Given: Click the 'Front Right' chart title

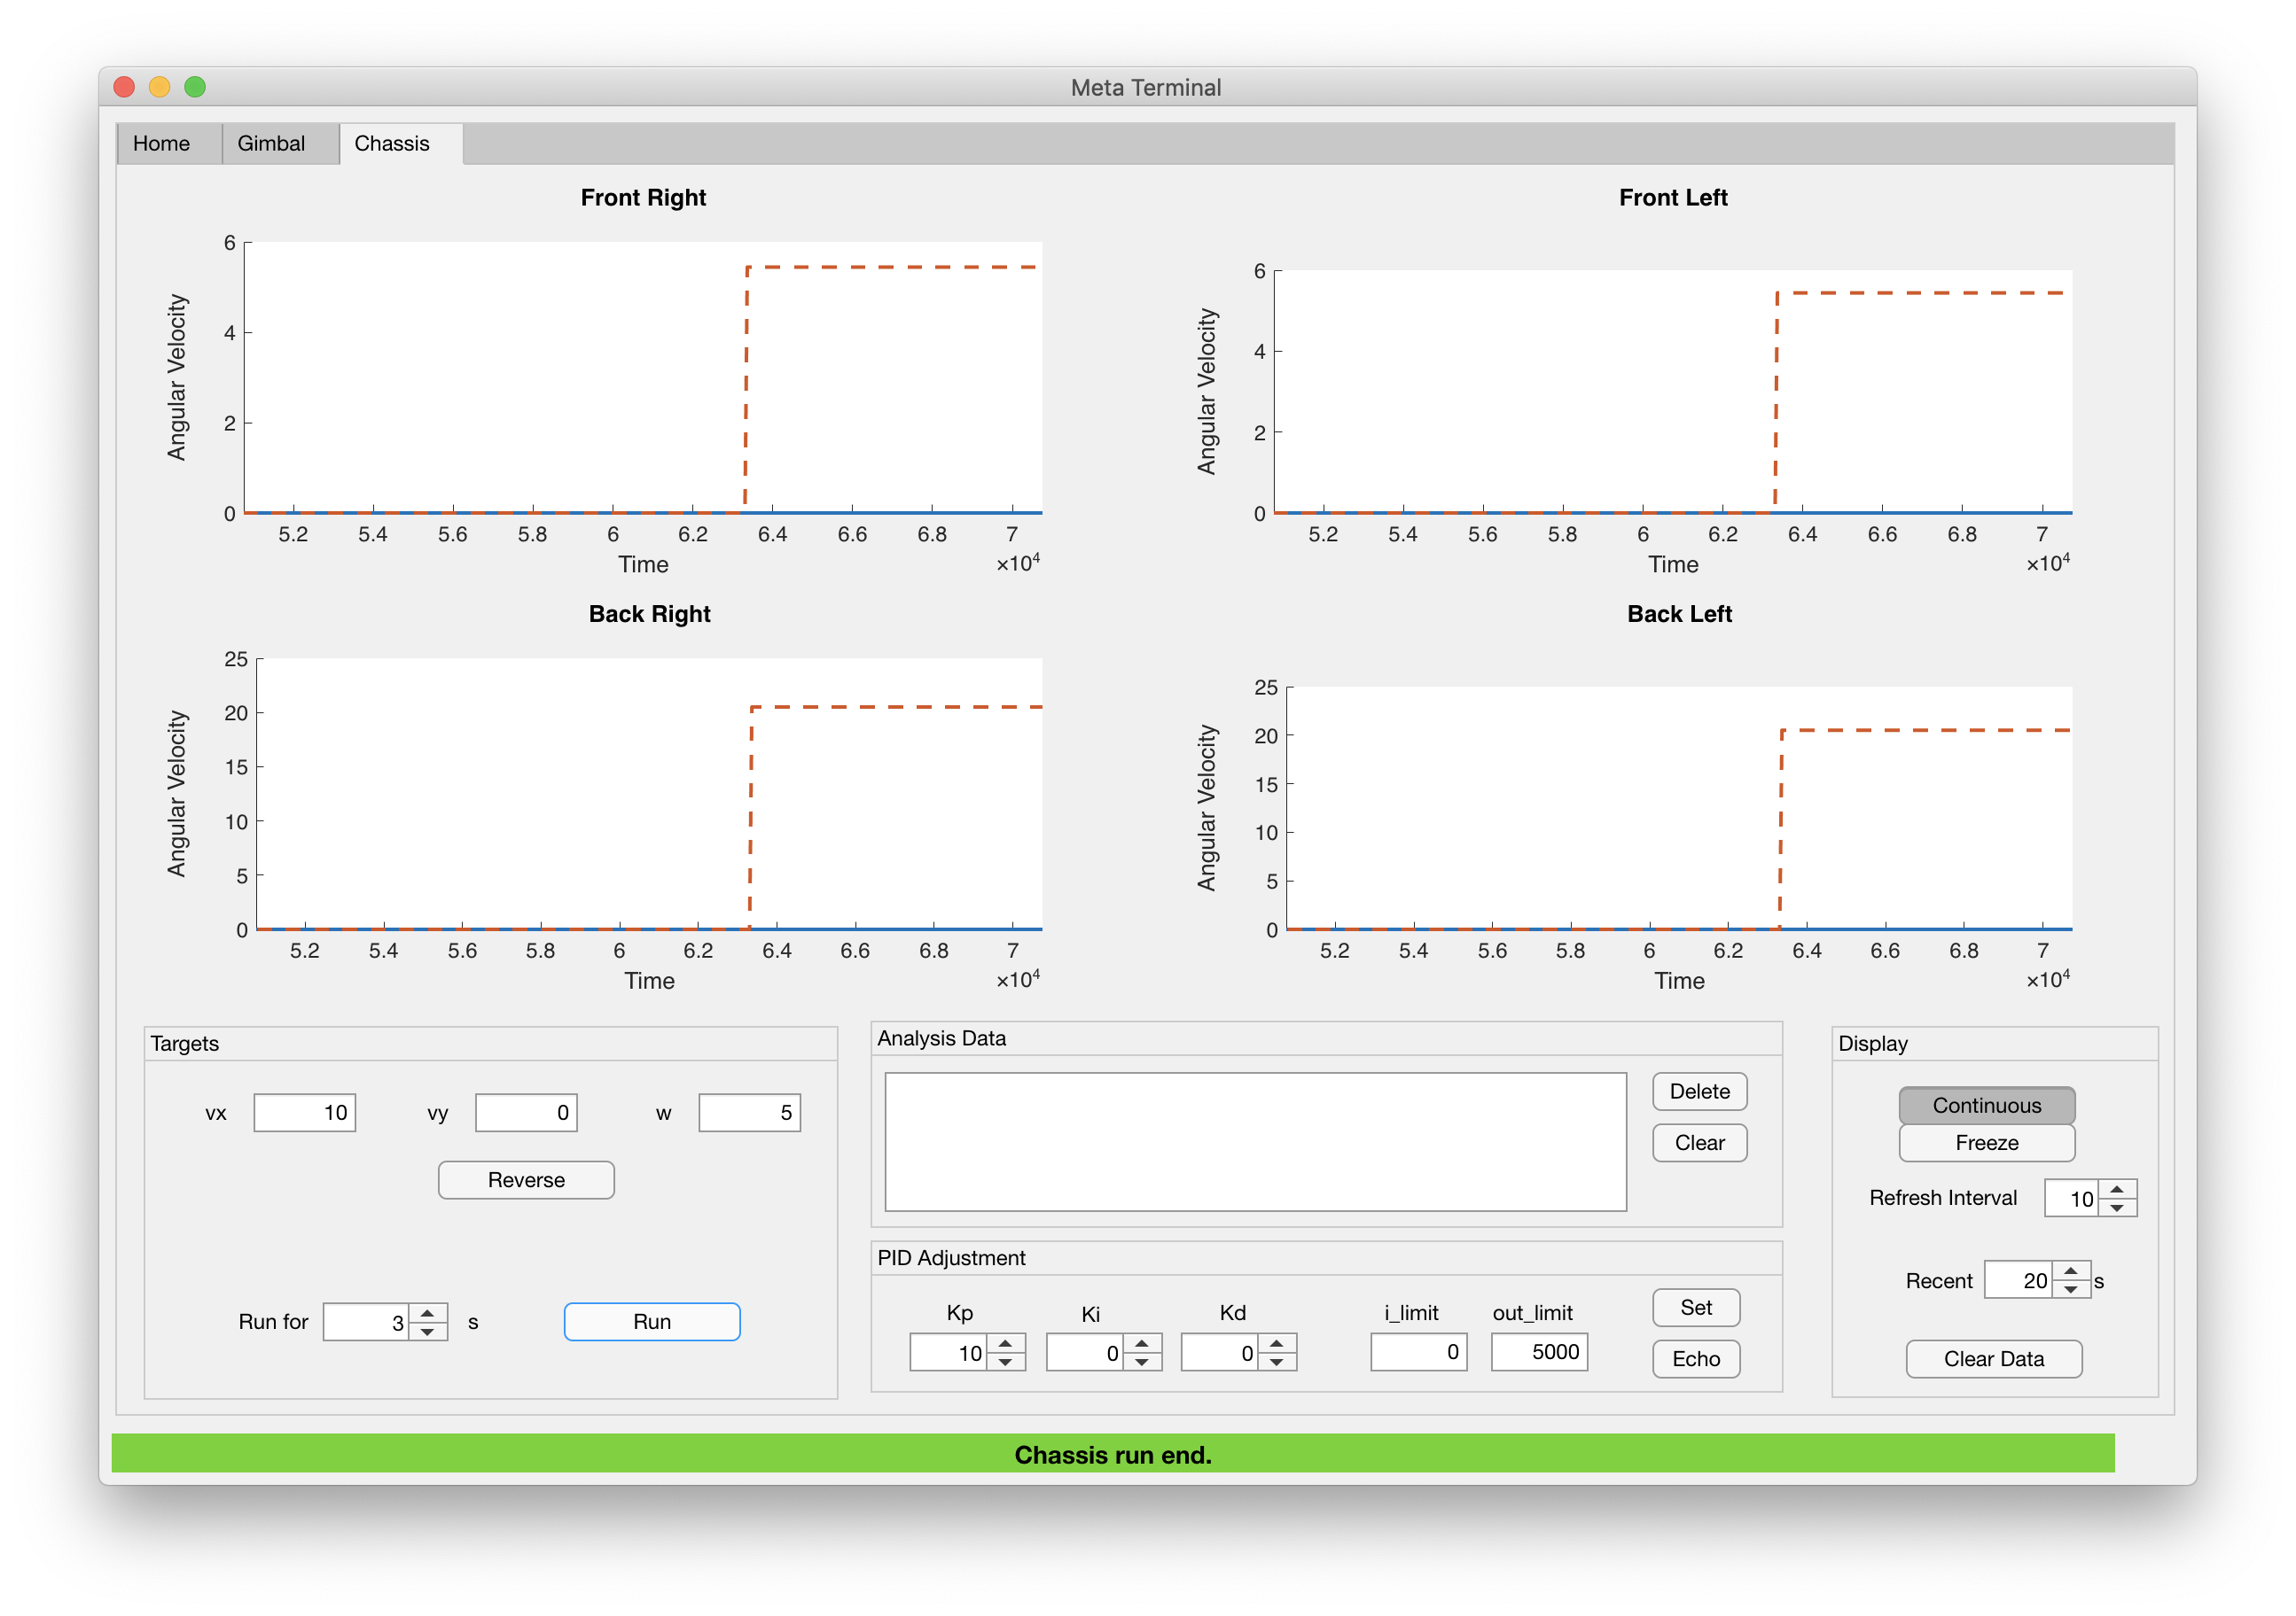Looking at the screenshot, I should coord(643,197).
